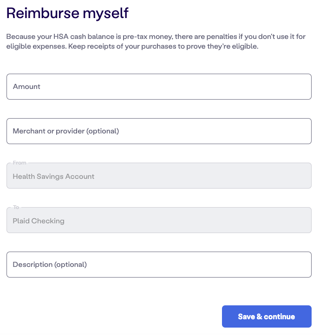
Task: Click the HSA pre-tax penalties paragraph
Action: tap(156, 41)
